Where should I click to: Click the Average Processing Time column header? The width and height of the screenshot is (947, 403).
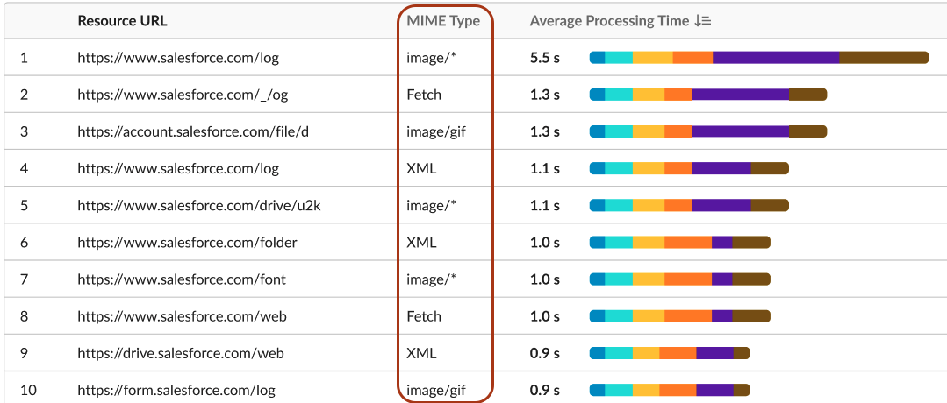609,21
